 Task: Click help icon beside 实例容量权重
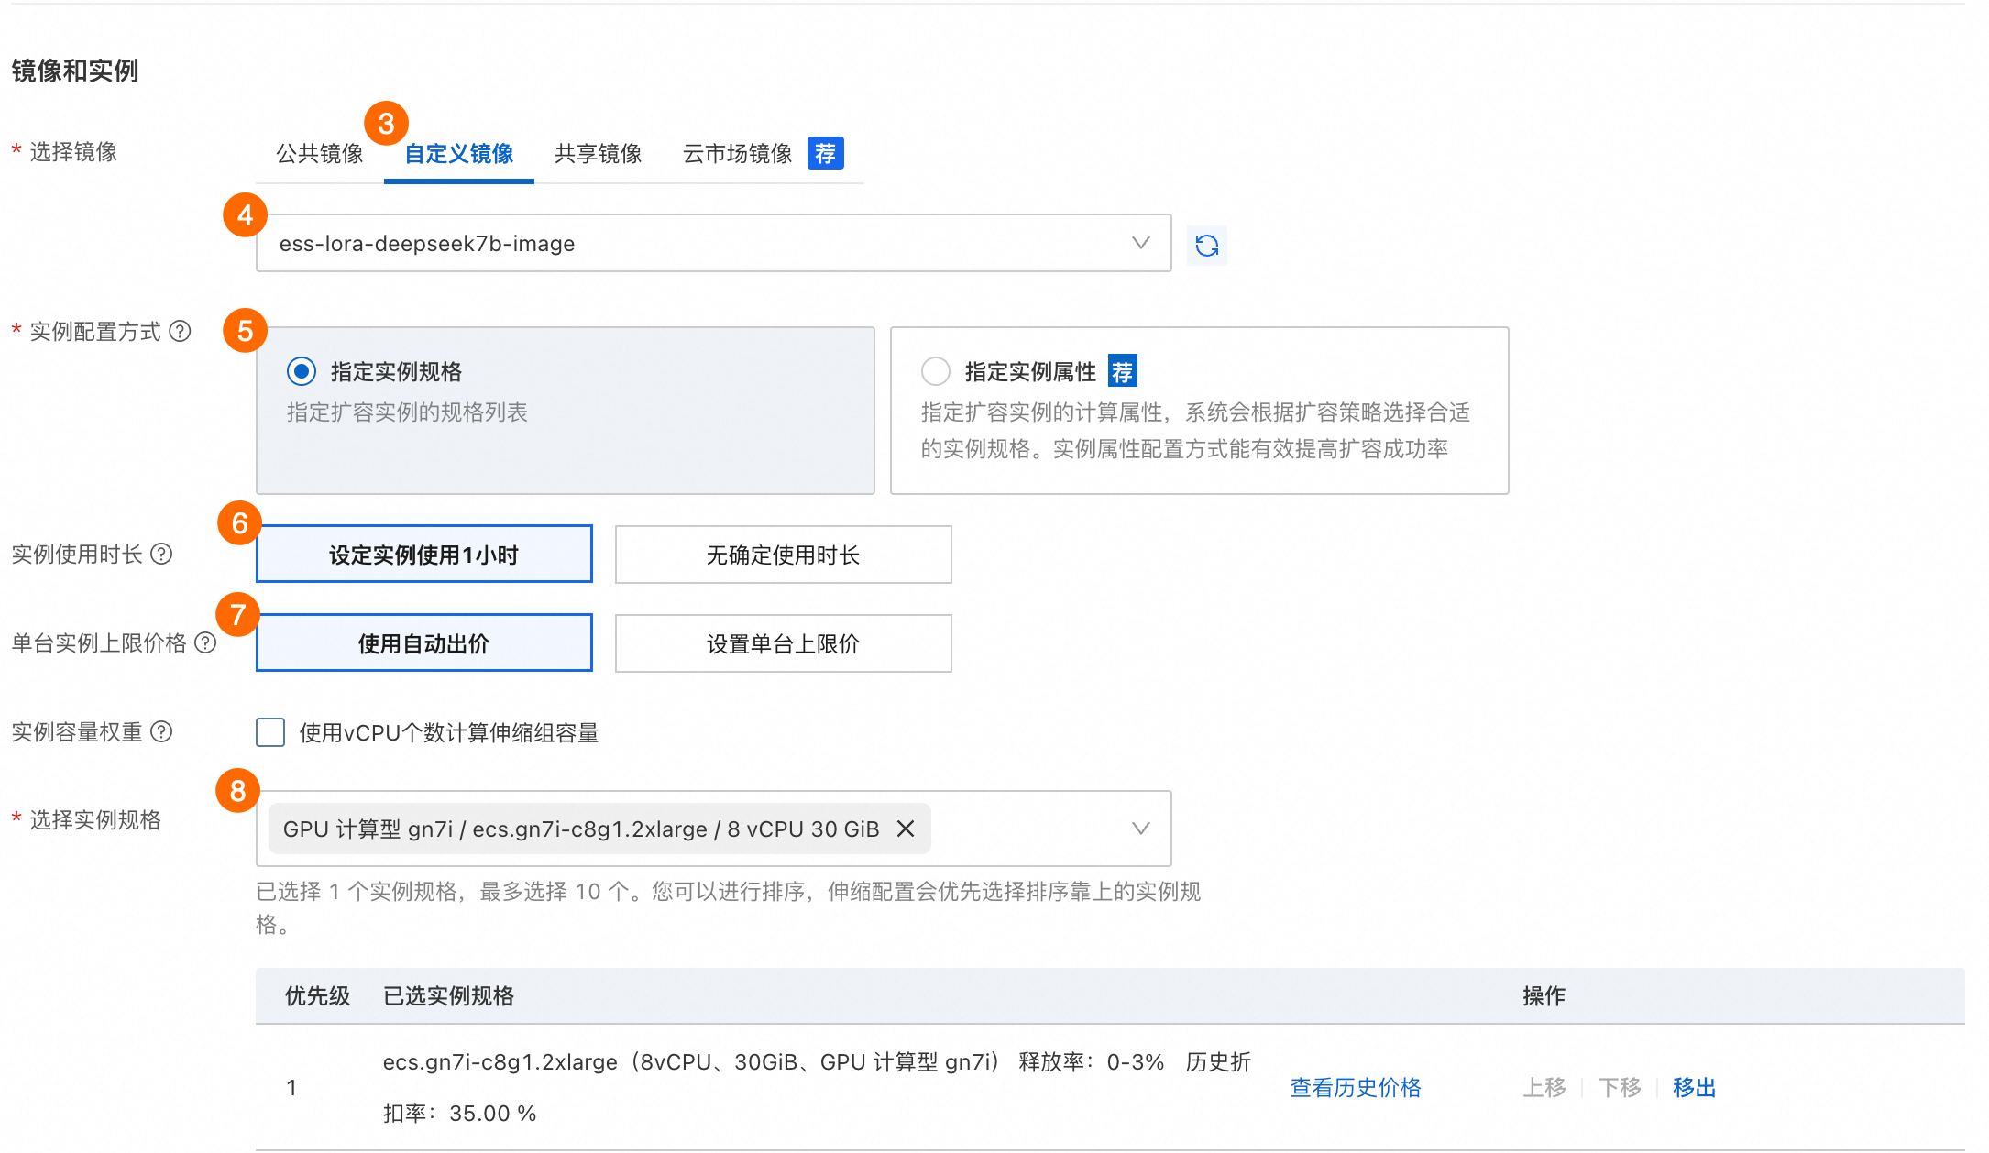161,731
